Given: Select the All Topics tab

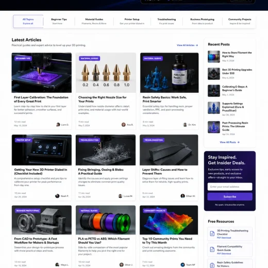Looking at the screenshot, I should [28, 21].
